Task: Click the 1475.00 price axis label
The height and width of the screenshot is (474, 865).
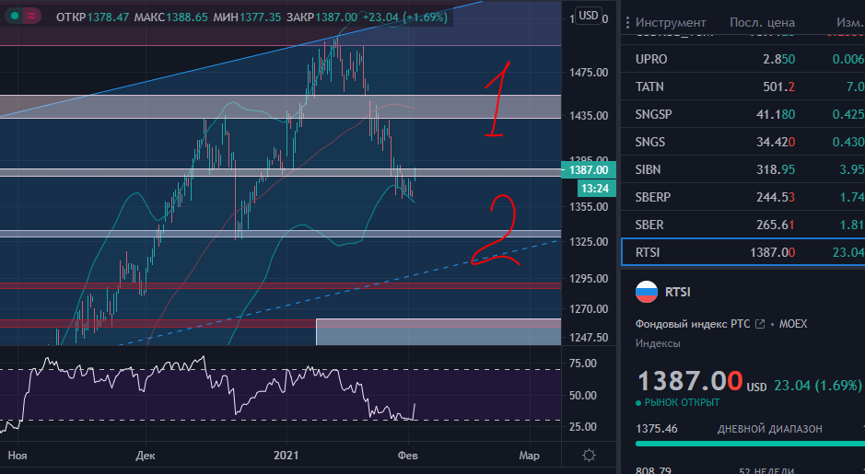Action: [x=589, y=72]
